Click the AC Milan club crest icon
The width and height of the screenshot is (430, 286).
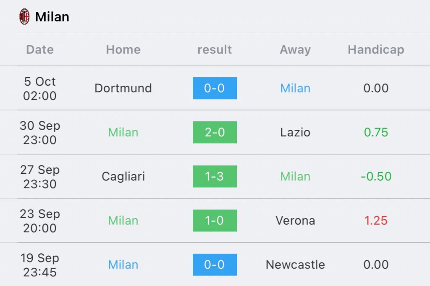tap(24, 17)
